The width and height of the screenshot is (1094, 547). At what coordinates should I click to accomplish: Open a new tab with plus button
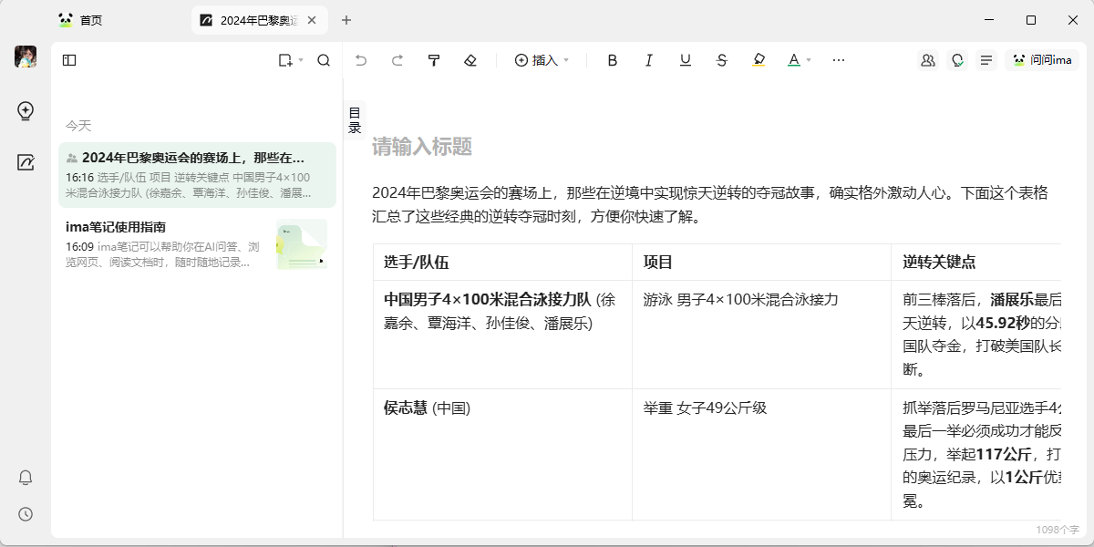[346, 20]
